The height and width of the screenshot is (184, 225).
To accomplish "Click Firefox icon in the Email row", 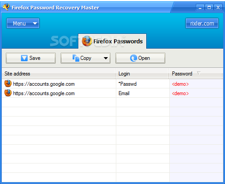I will tap(8, 93).
